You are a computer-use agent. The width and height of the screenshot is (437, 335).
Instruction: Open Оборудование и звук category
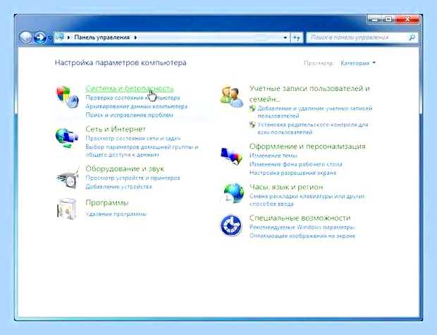(125, 169)
